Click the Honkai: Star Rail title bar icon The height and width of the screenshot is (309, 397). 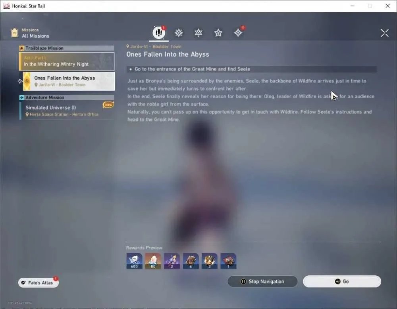pyautogui.click(x=6, y=6)
